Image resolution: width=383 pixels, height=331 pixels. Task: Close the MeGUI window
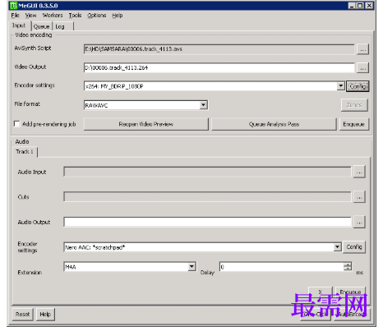(369, 6)
